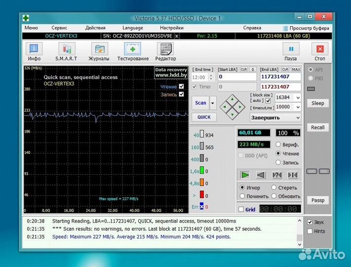Open the S.M.A.R.T attributes view
The width and height of the screenshot is (351, 267).
(66, 52)
